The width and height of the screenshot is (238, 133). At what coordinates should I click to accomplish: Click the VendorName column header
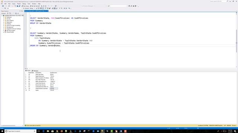pos(38,73)
